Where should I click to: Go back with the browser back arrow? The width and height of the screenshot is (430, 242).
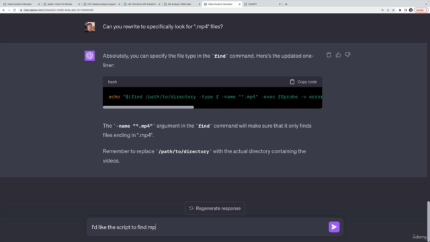(x=3, y=10)
